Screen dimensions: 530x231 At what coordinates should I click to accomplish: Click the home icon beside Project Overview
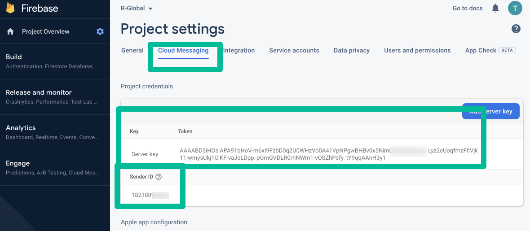point(10,31)
